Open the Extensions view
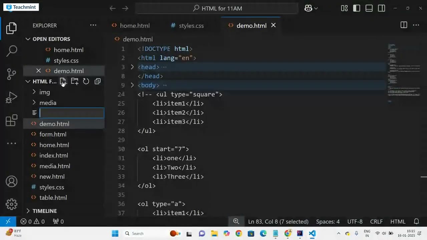 [11, 120]
